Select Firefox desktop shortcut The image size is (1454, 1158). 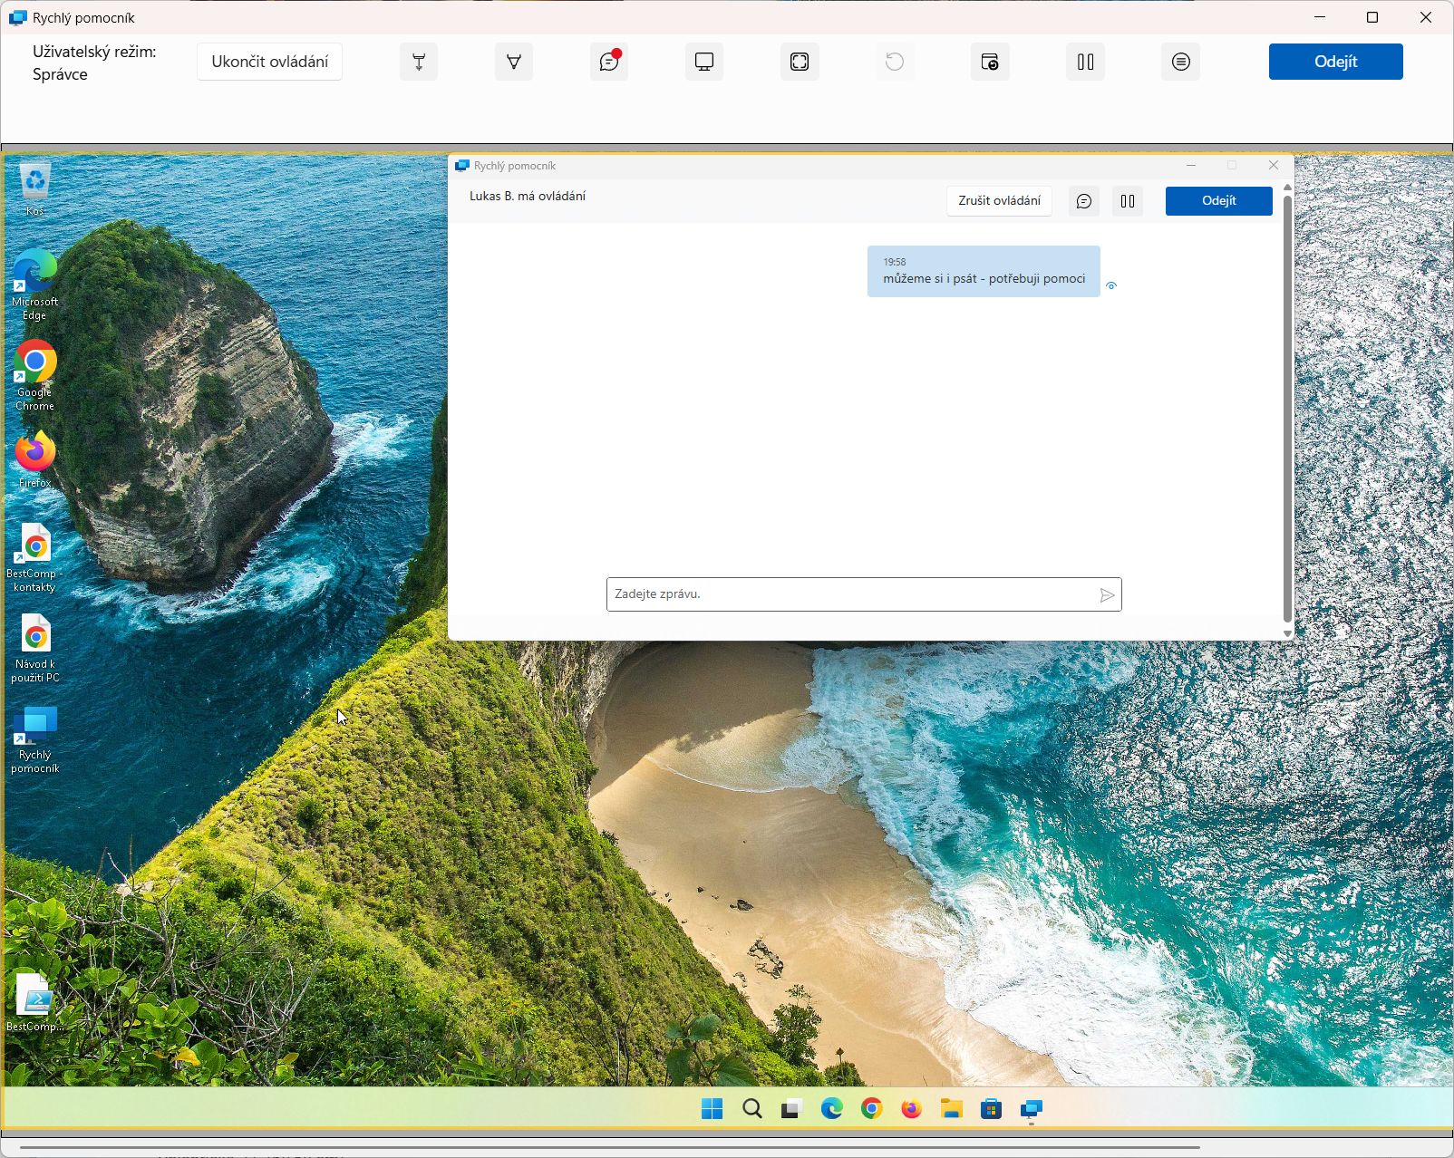point(34,459)
